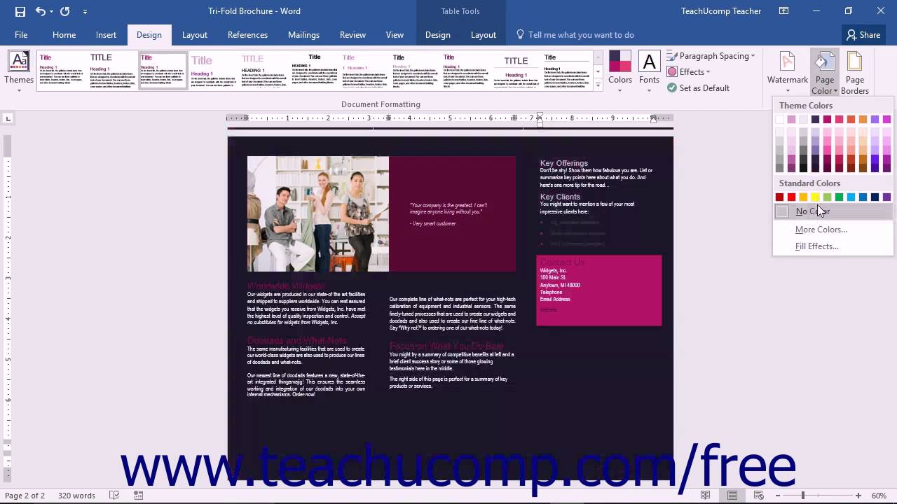Pick green from Standard Colors
Viewport: 897px width, 504px height.
coord(839,197)
